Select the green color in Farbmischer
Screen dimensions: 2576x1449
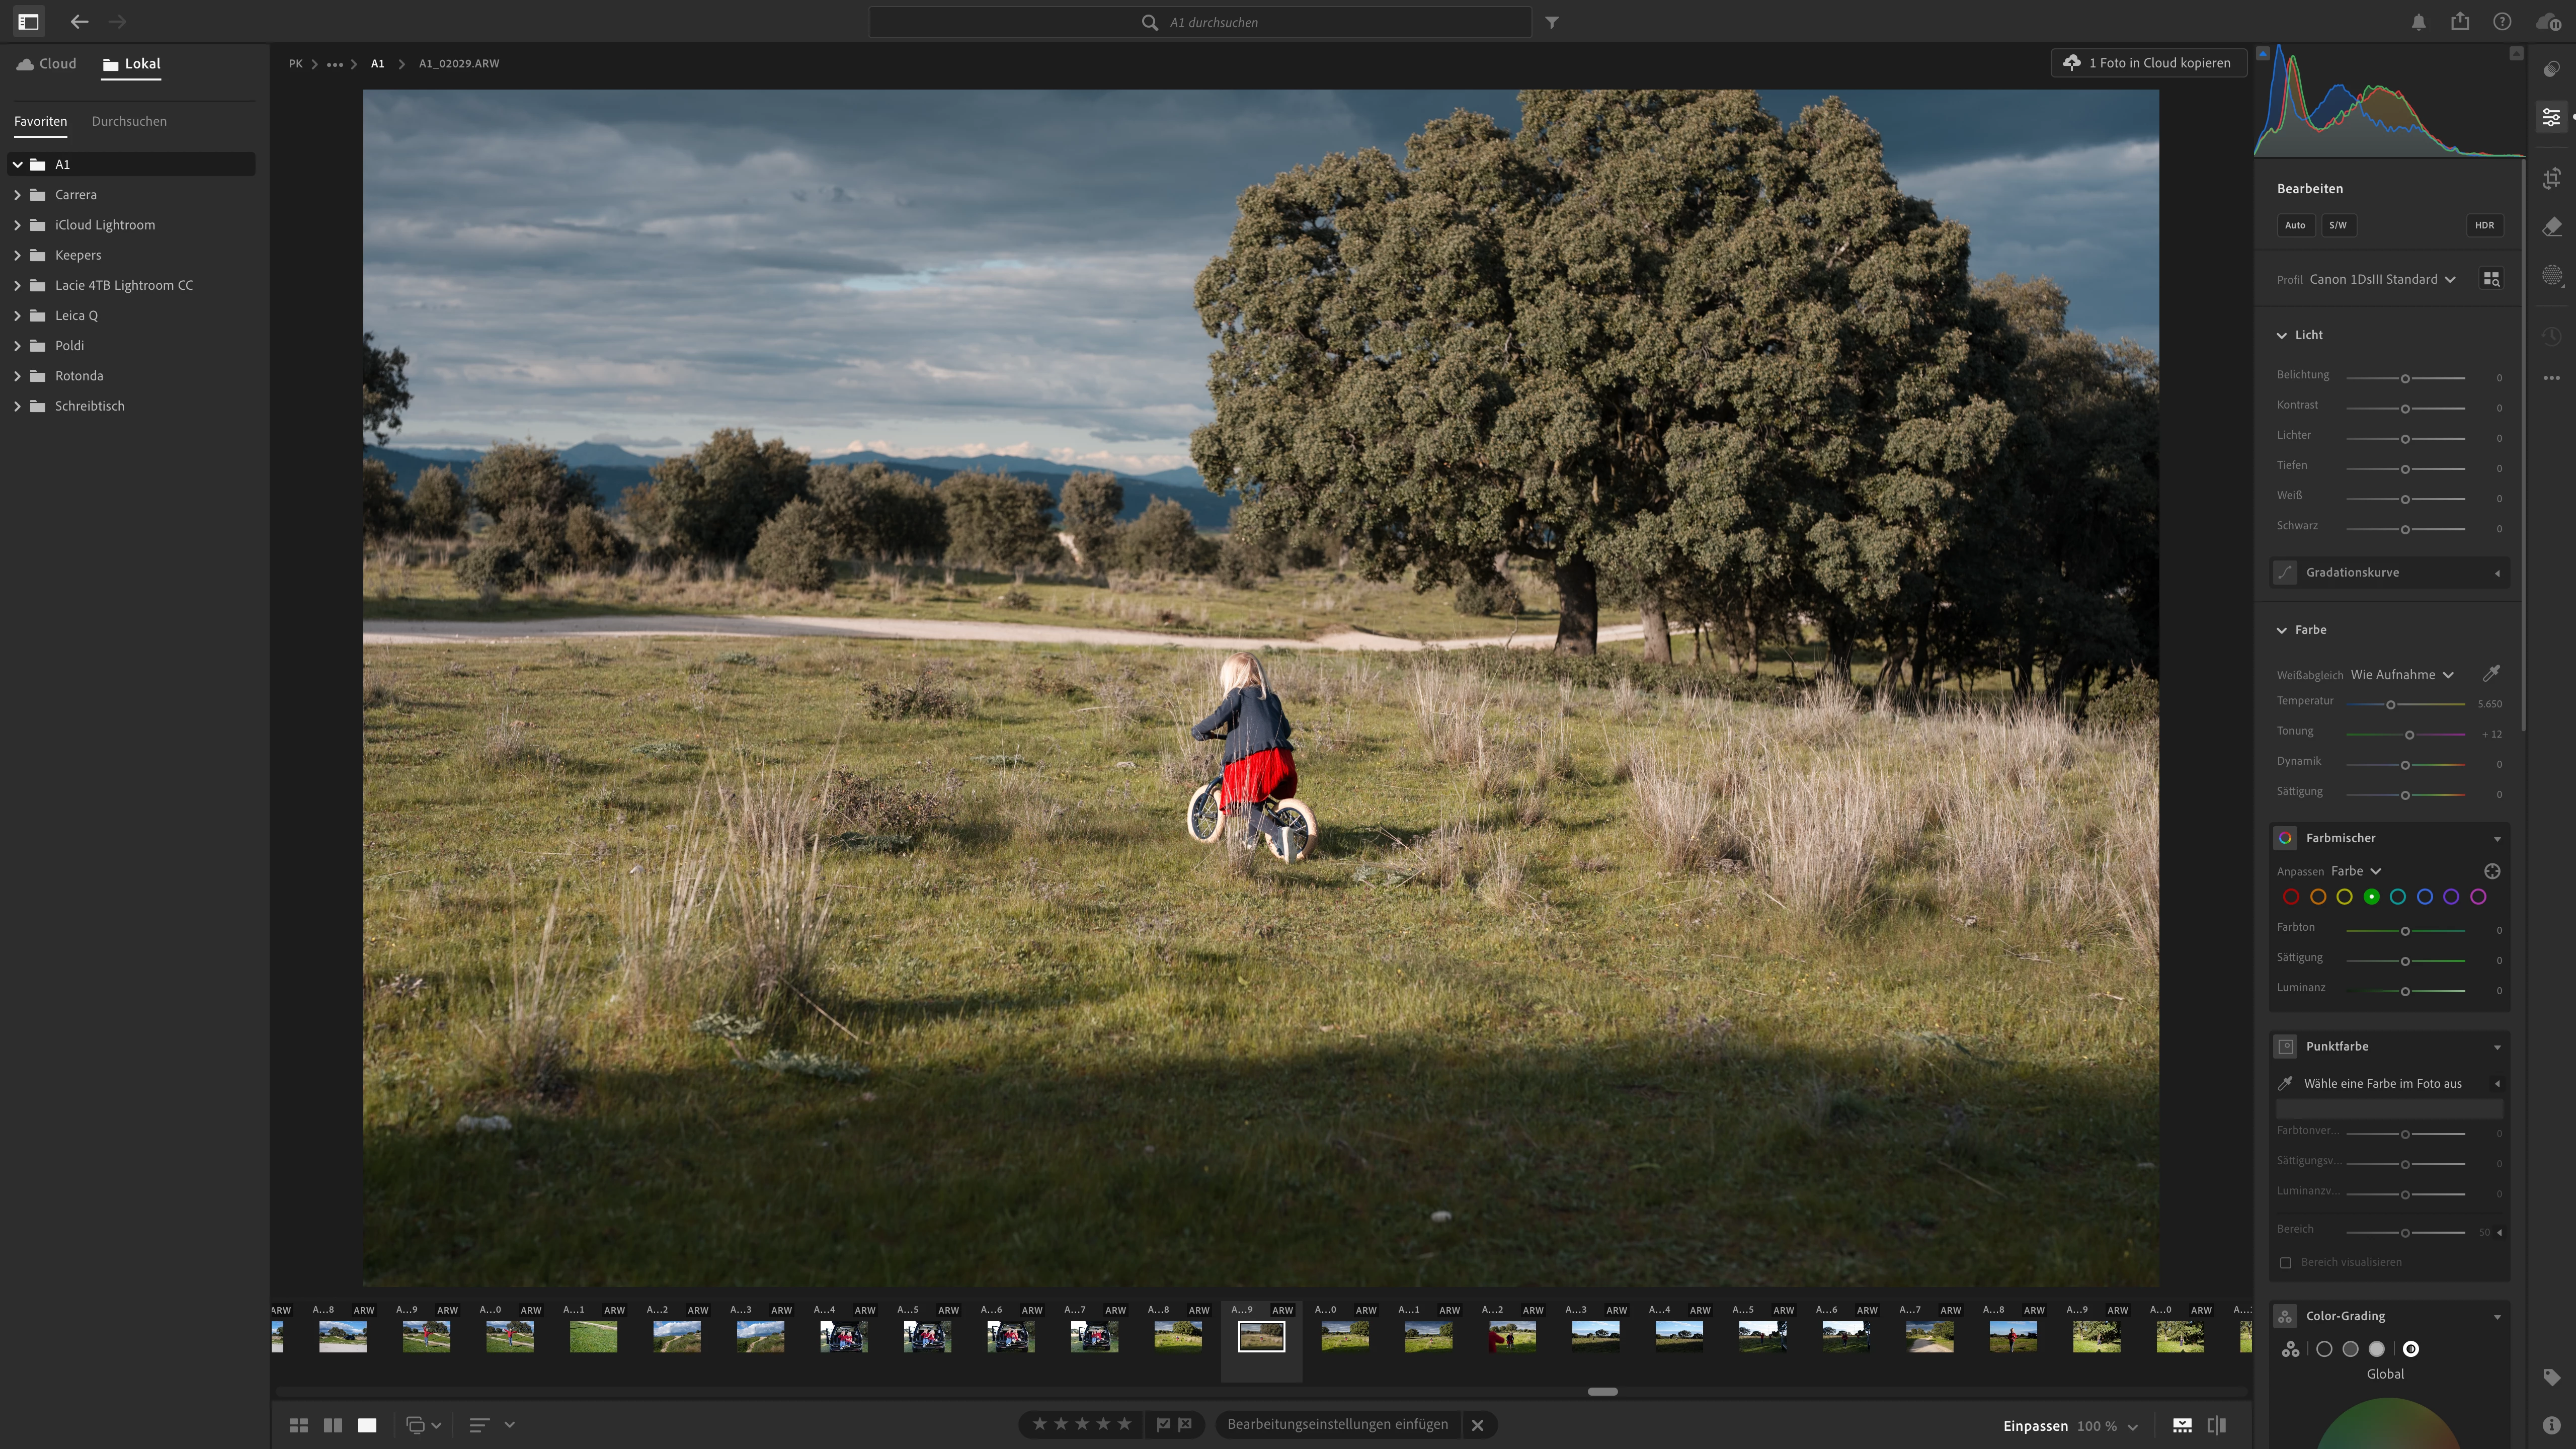click(x=2371, y=897)
